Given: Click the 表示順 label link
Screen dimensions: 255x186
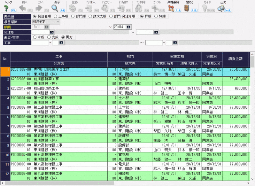Looking at the screenshot, I should click(9, 17).
